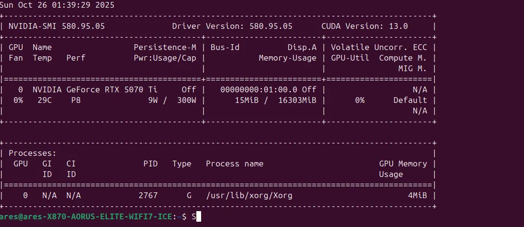Click the PID 2767 entry

click(148, 196)
